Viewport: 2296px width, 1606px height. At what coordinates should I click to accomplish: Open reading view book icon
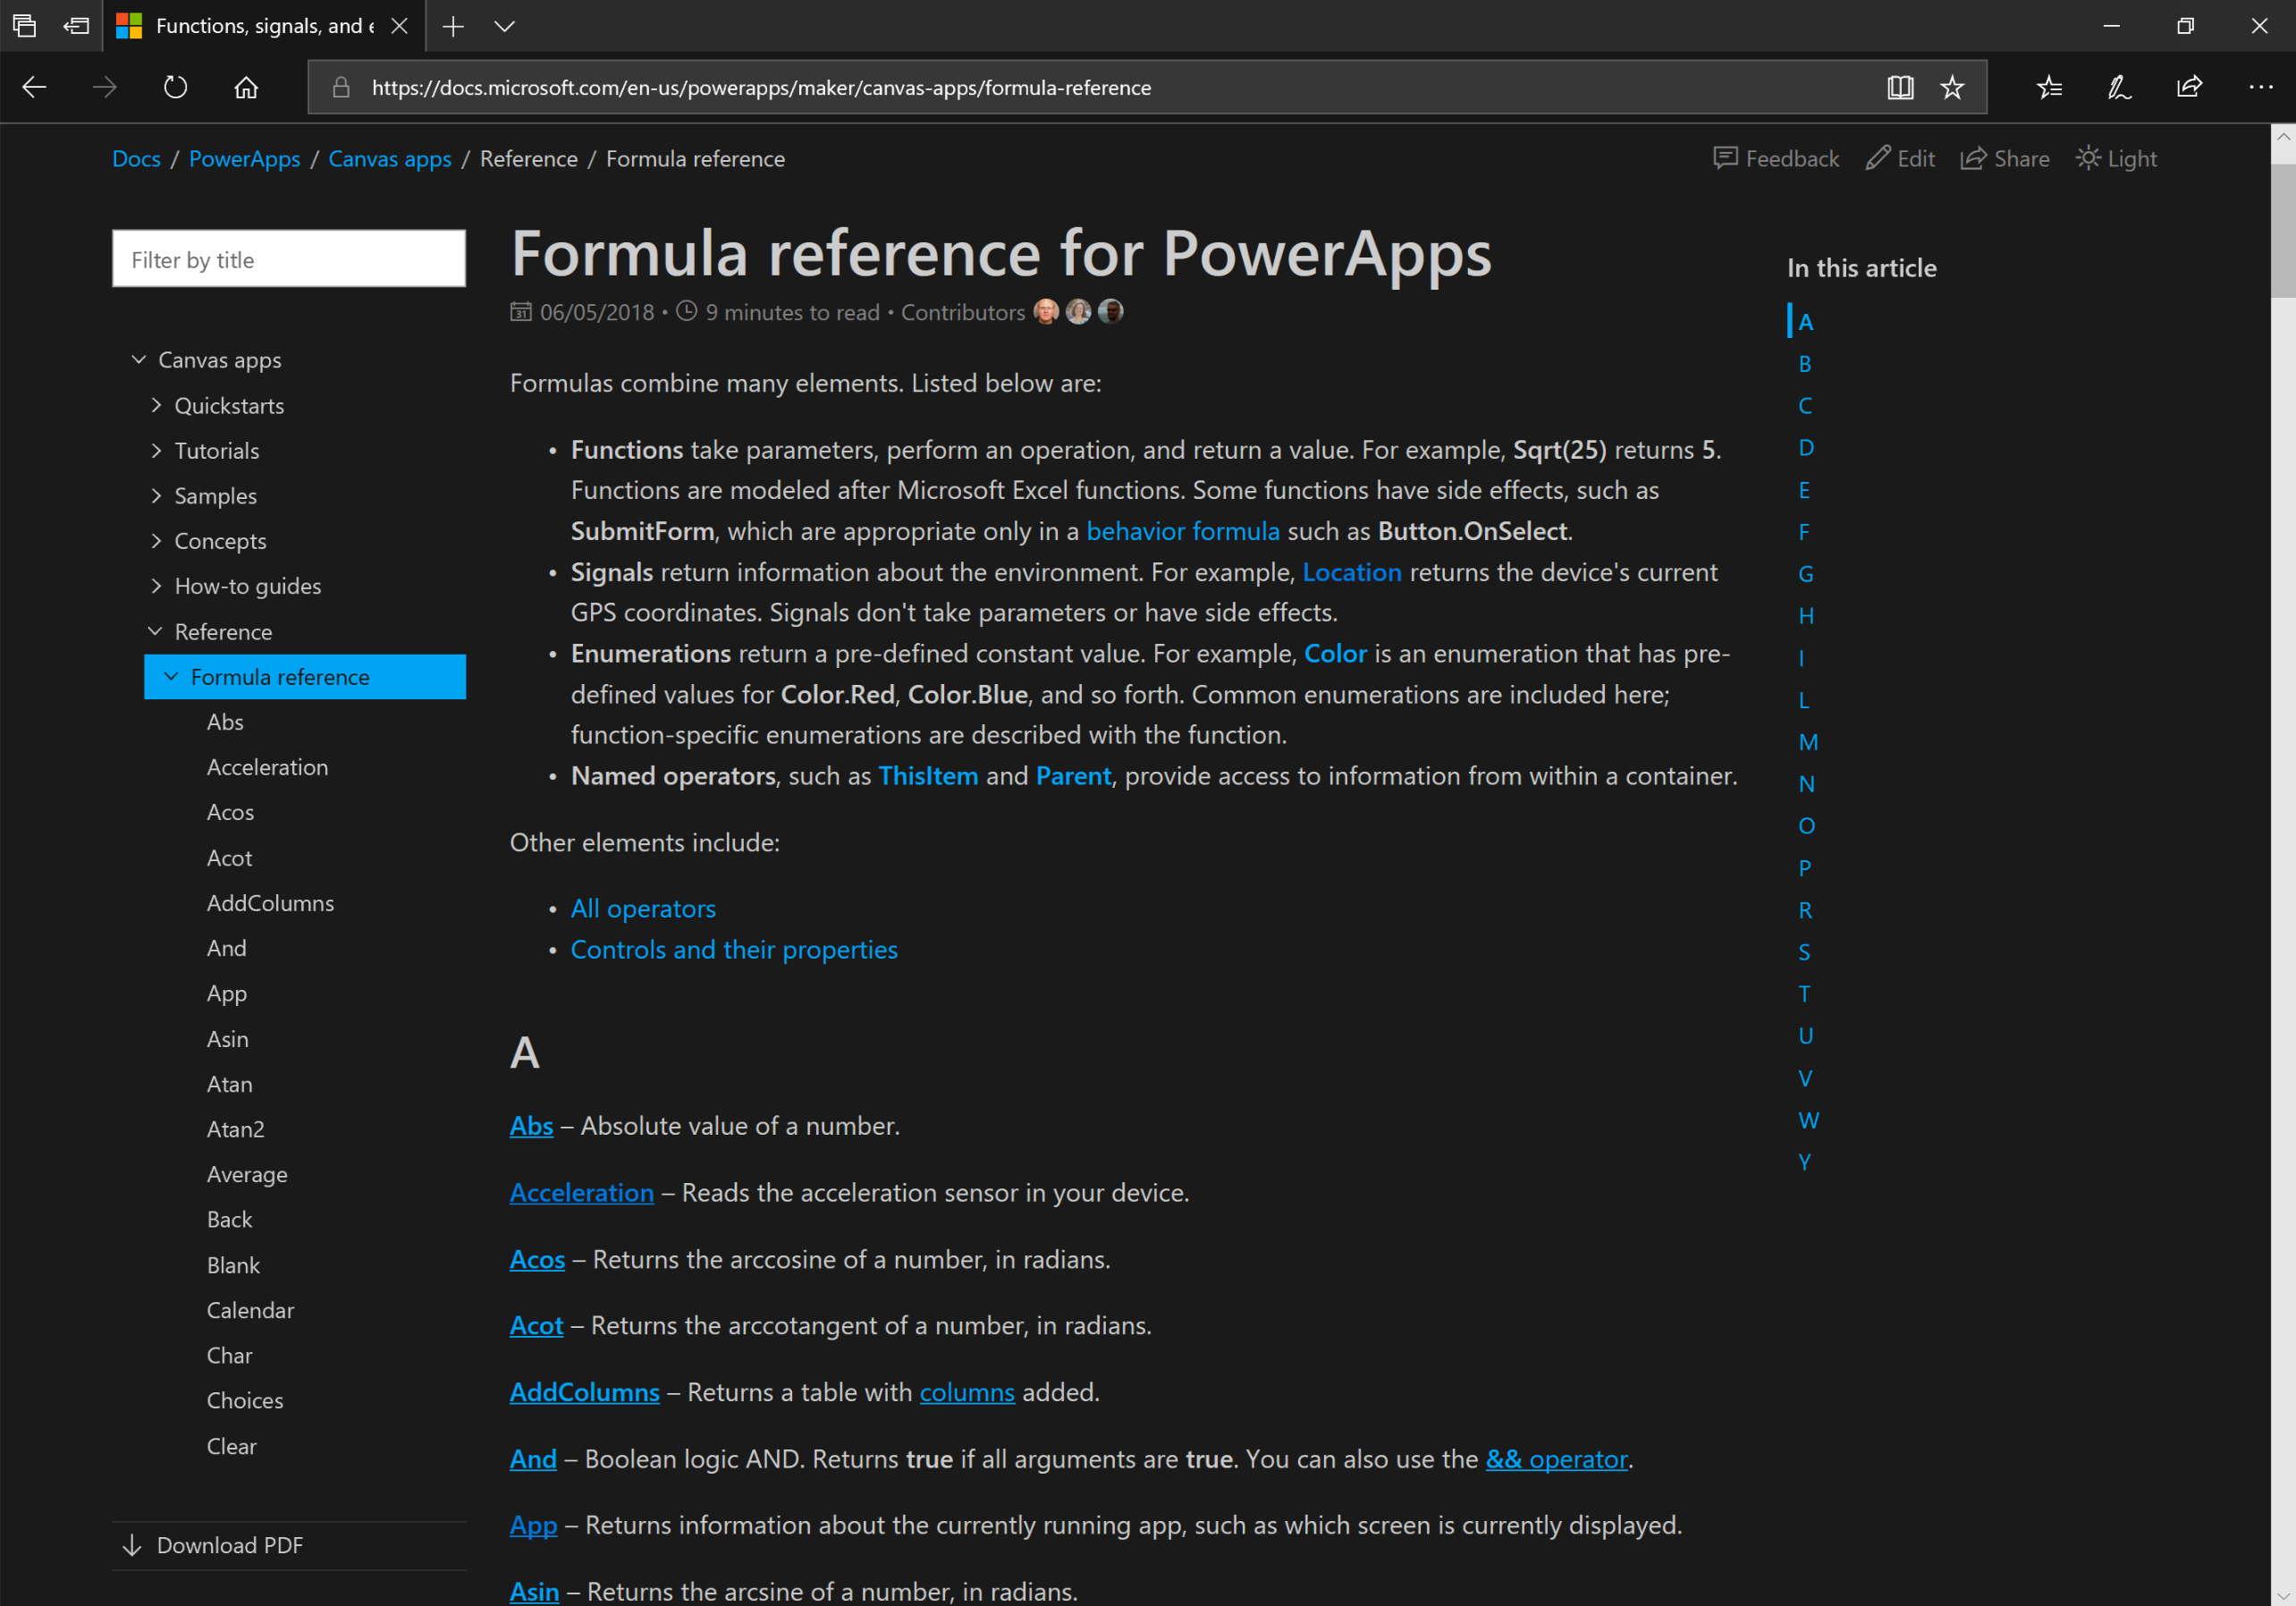(x=1900, y=87)
